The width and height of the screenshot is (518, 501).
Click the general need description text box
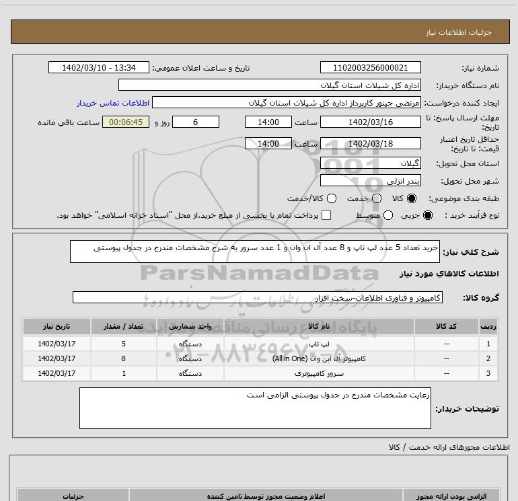pos(255,252)
